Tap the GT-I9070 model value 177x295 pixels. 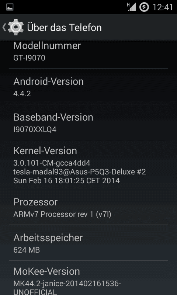click(x=29, y=58)
